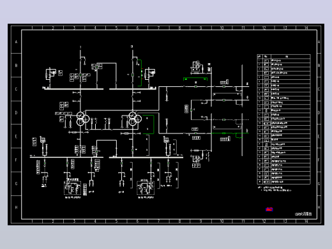Click grid column label "14" on top border
Viewport: 332px width, 249px height.
point(306,28)
